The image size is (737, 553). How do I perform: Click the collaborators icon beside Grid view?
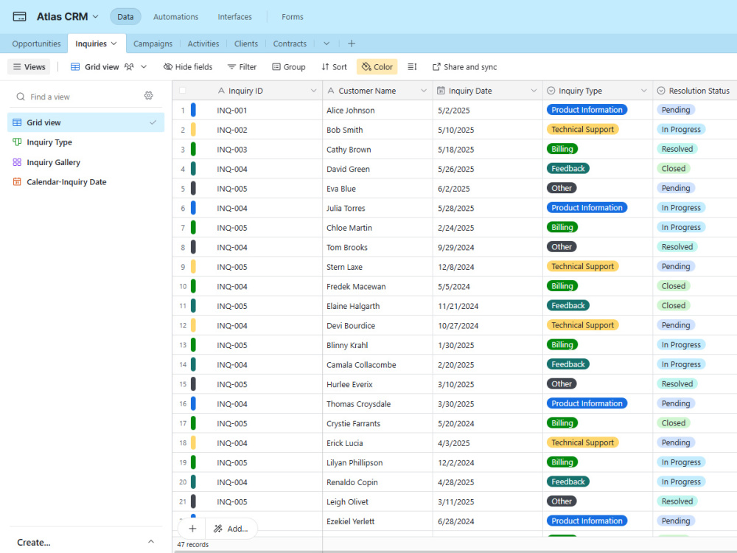click(129, 67)
